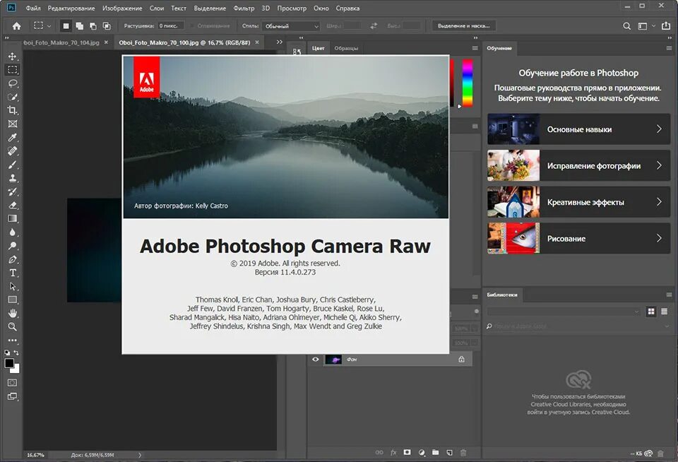Select the Quick Selection tool

13,97
